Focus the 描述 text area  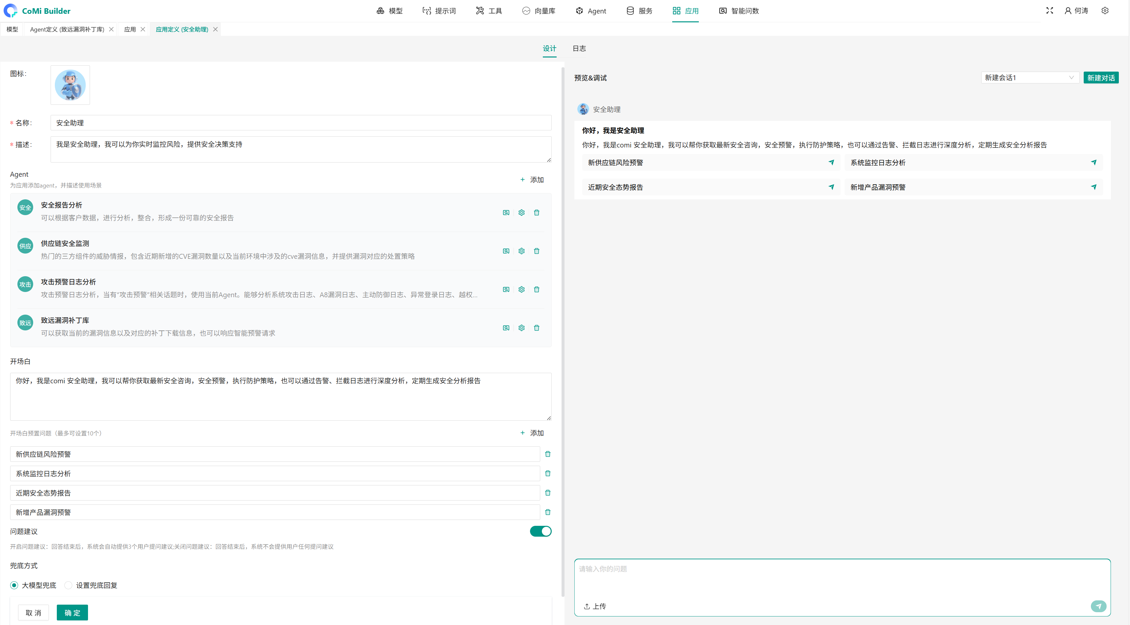pyautogui.click(x=301, y=149)
